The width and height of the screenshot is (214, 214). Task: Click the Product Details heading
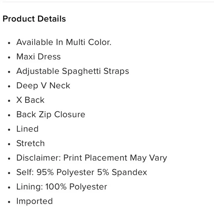34,19
